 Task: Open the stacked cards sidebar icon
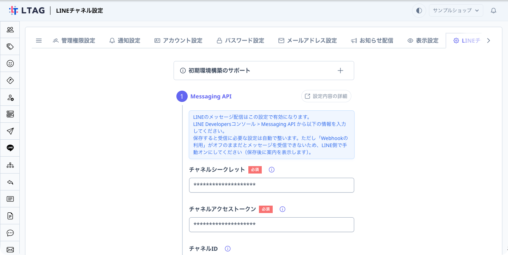(10, 114)
